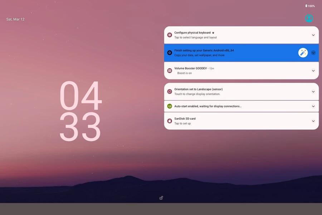
Task: Open 'Orientation set to Landscape (sensor)' title
Action: click(198, 89)
